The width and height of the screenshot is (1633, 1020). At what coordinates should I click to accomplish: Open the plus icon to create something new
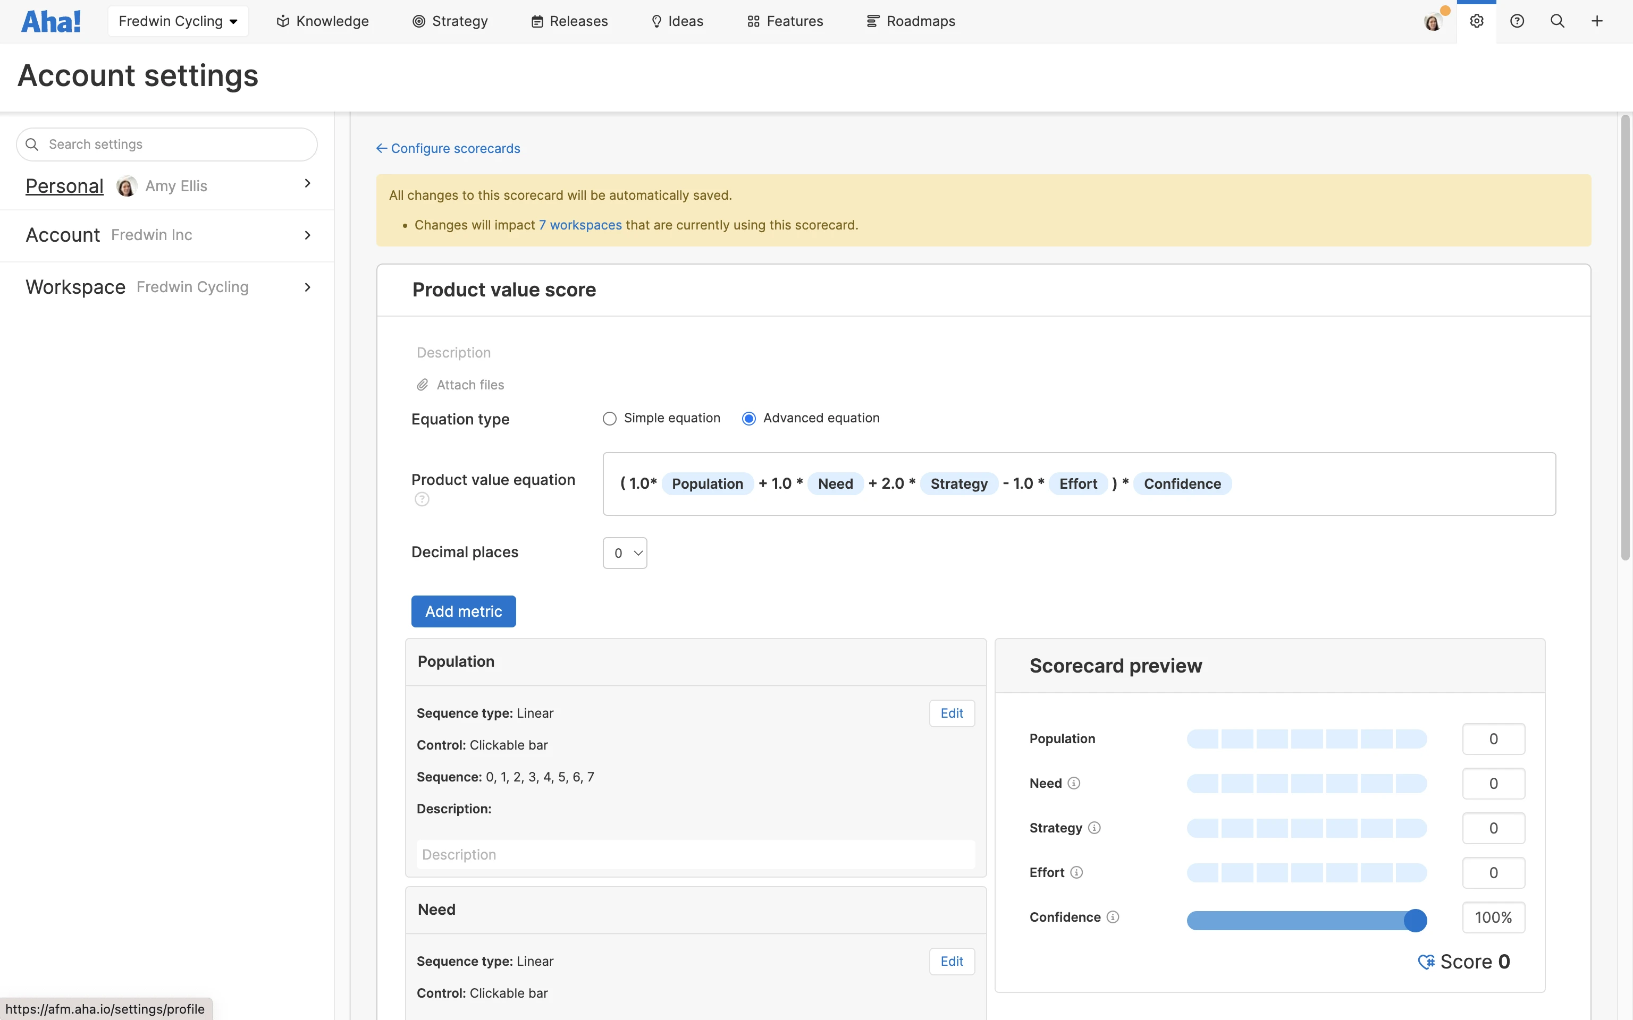point(1597,21)
